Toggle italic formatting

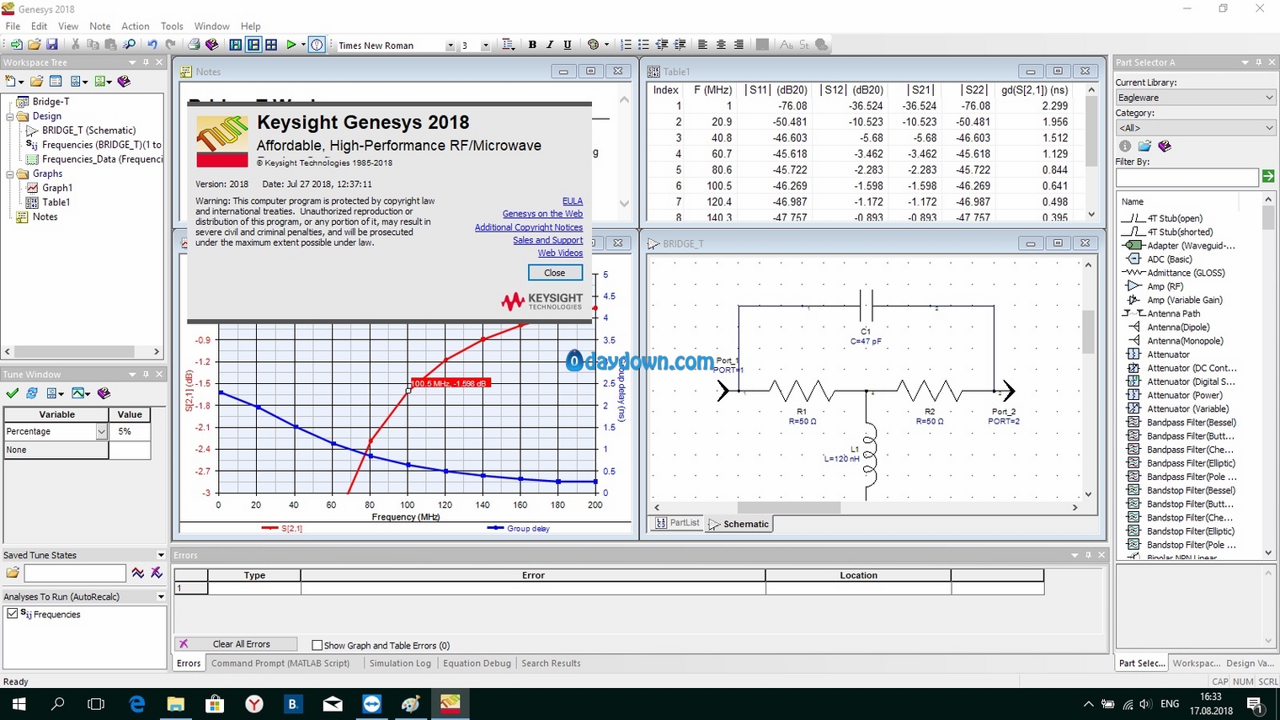coord(550,45)
